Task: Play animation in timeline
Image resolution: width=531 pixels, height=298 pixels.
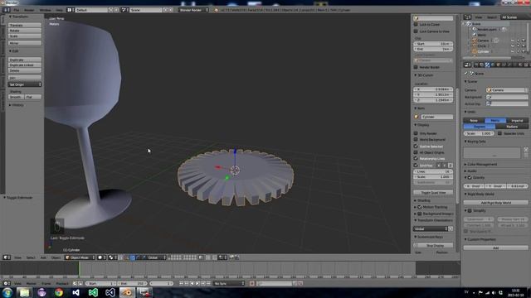Action: pos(197,283)
